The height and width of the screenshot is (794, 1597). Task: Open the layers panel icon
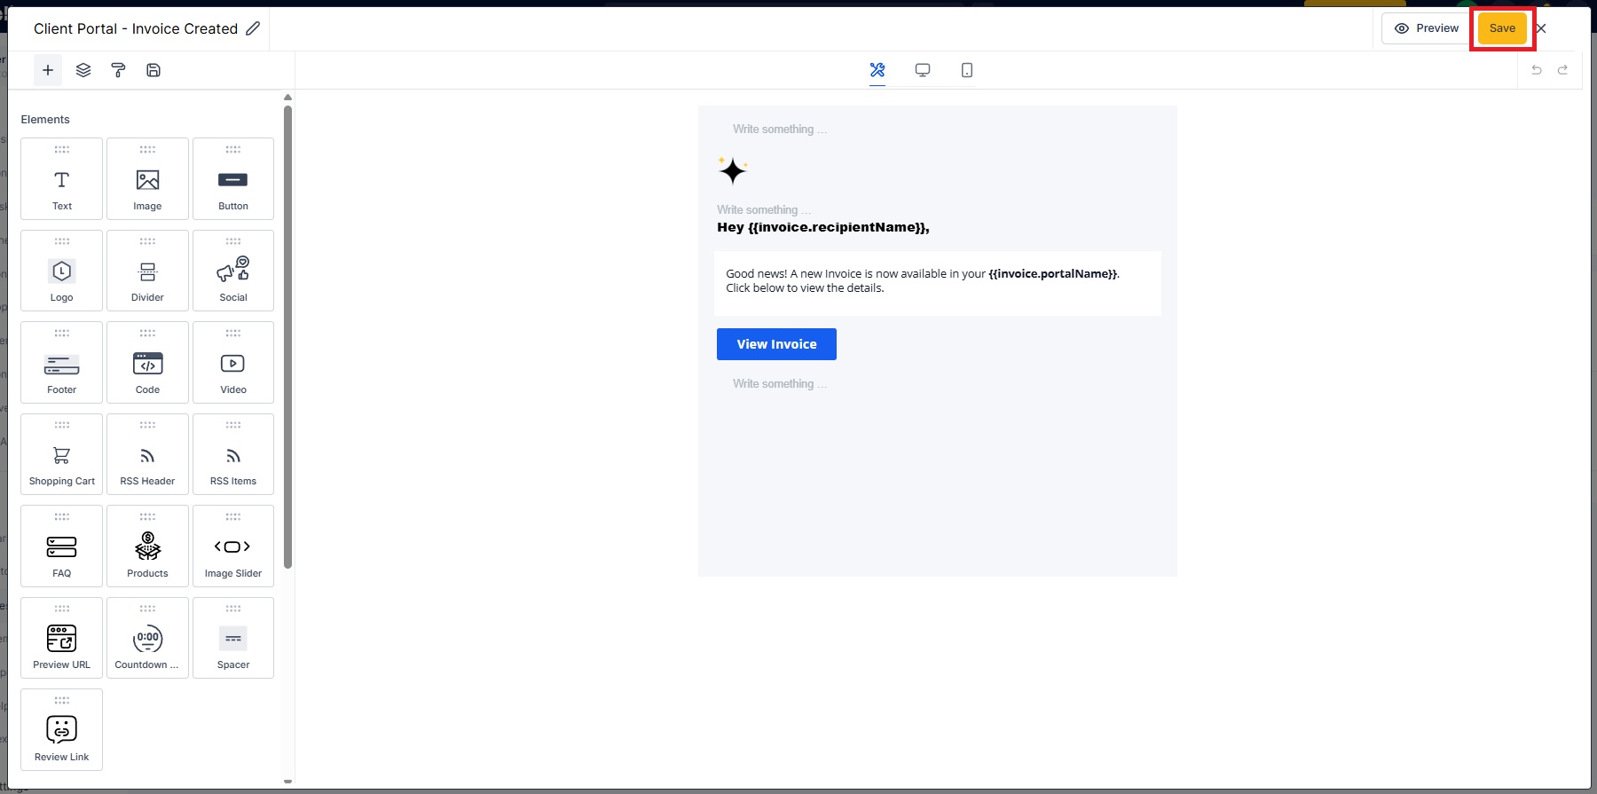[x=83, y=70]
